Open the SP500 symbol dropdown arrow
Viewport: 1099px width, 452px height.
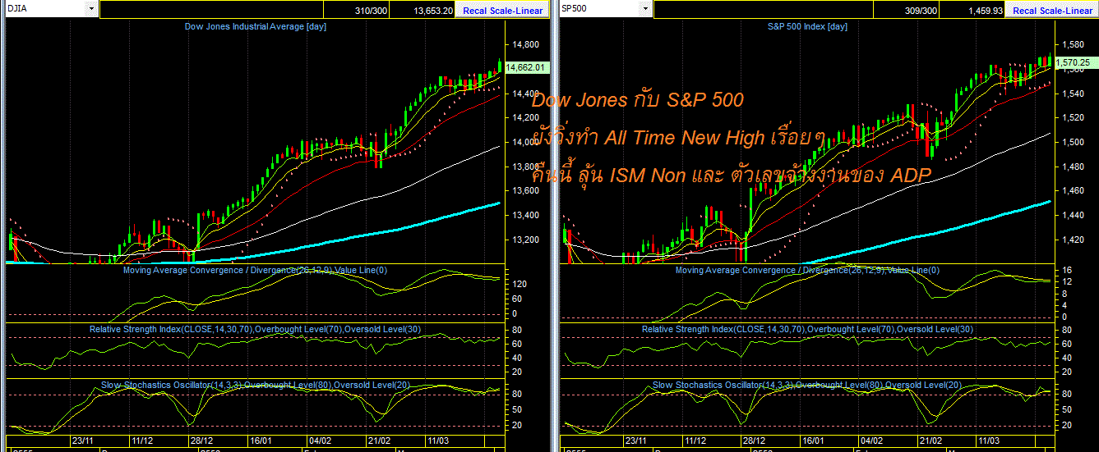pyautogui.click(x=646, y=9)
